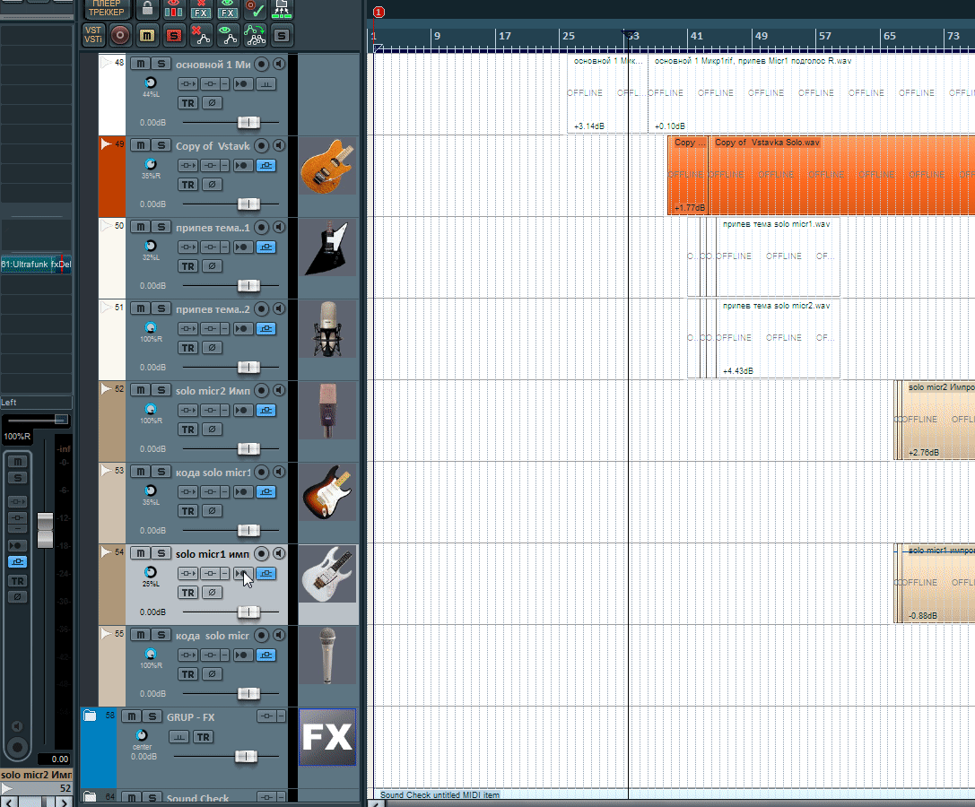Screen dimensions: 975x807
Task: Select припев тема solo micr1.wav item
Action: (x=778, y=256)
